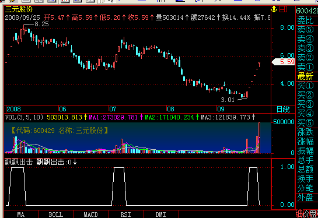Click the VOL(3,5,10) indicator label
The image size is (318, 218).
[x=25, y=117]
